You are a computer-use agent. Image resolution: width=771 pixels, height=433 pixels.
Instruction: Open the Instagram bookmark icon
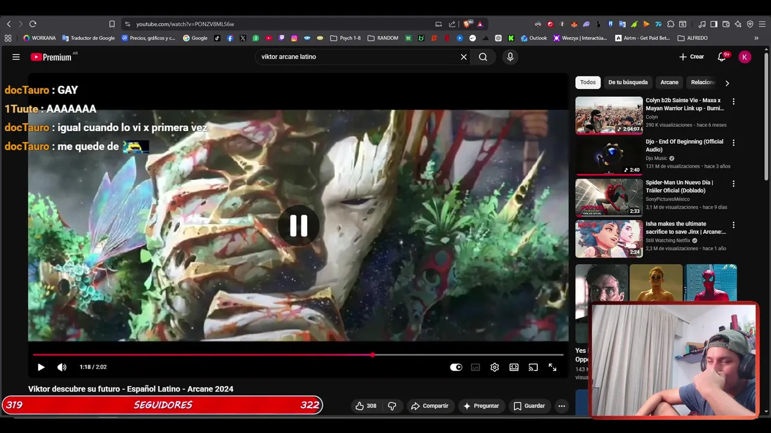[x=294, y=38]
